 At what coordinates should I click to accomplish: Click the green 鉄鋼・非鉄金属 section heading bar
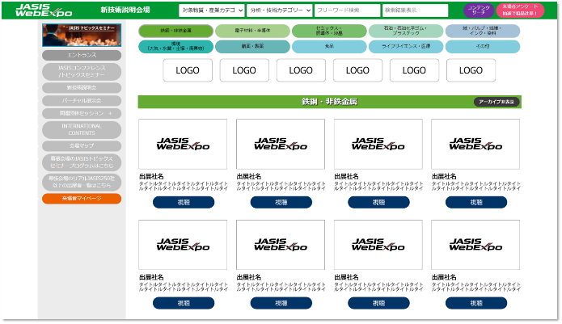(329, 102)
